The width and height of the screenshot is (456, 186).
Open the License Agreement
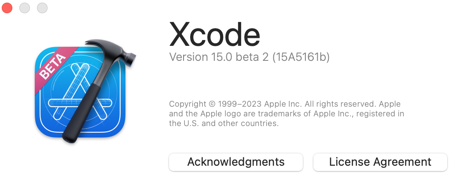380,162
